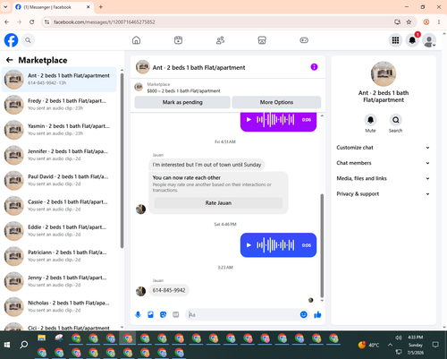This screenshot has width=447, height=359.
Task: Click the $800 Marketplace listing link
Action: pos(183,90)
